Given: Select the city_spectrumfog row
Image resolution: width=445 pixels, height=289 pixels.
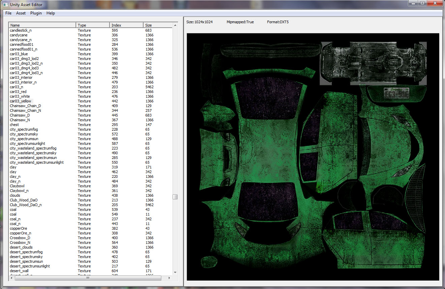Looking at the screenshot, I should point(90,129).
